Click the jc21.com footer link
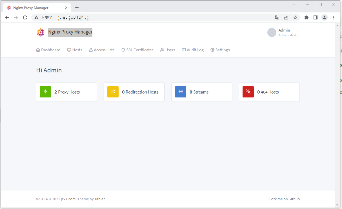This screenshot has height=209, width=342. click(68, 199)
